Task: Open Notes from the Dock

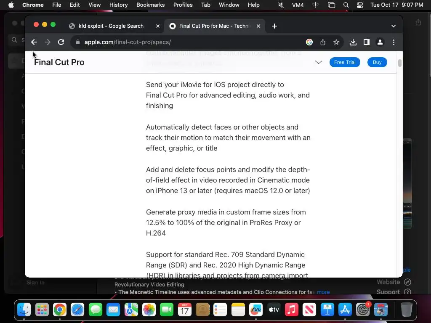Action: (x=238, y=310)
